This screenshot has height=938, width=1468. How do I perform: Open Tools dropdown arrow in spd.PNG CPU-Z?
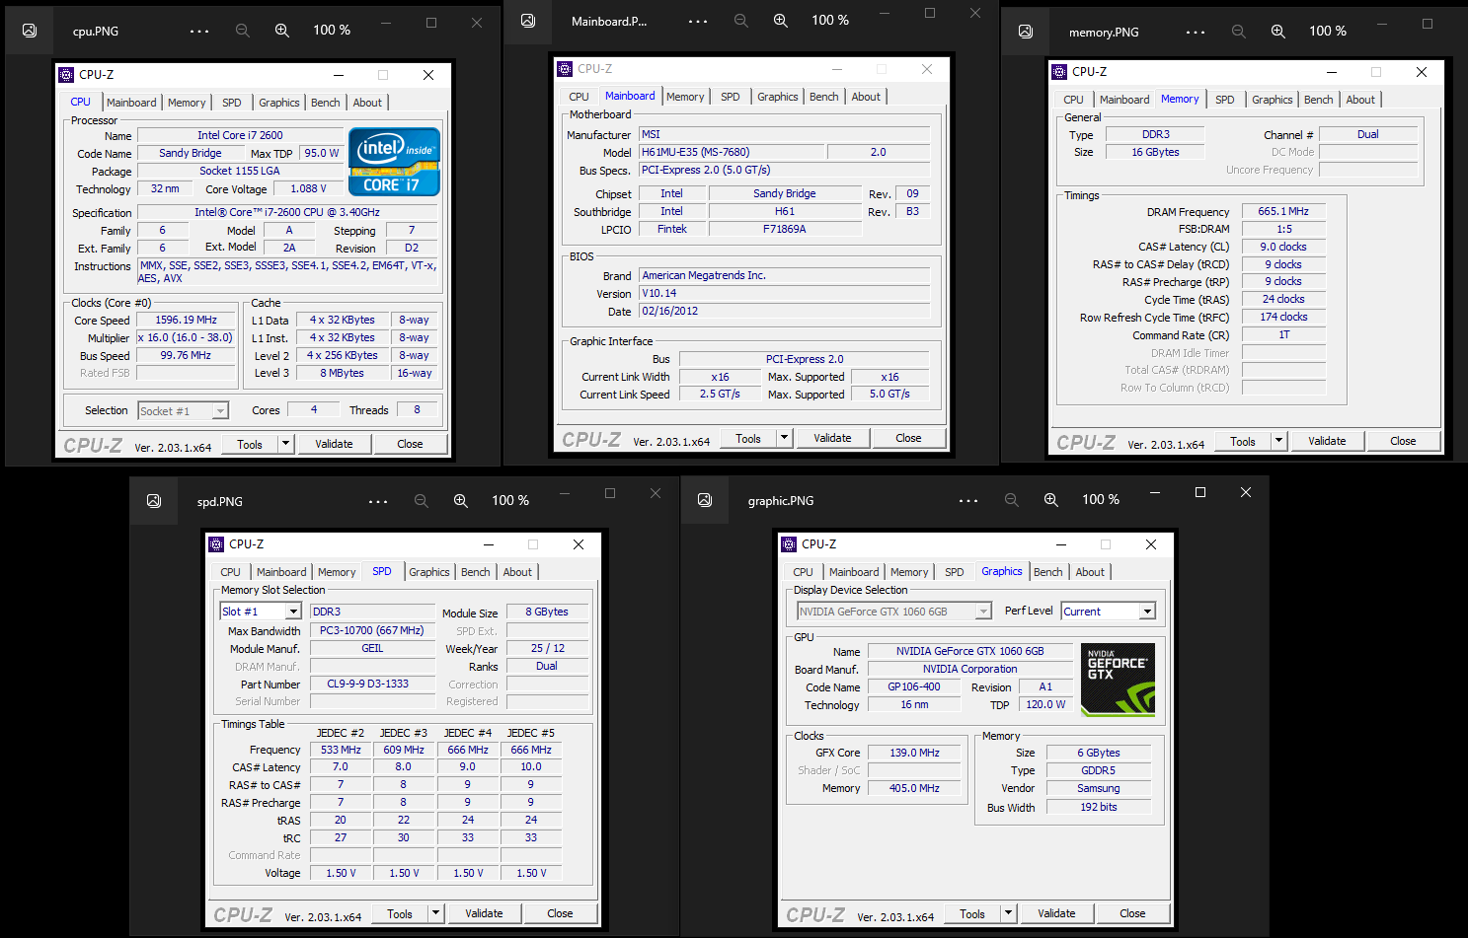click(435, 913)
